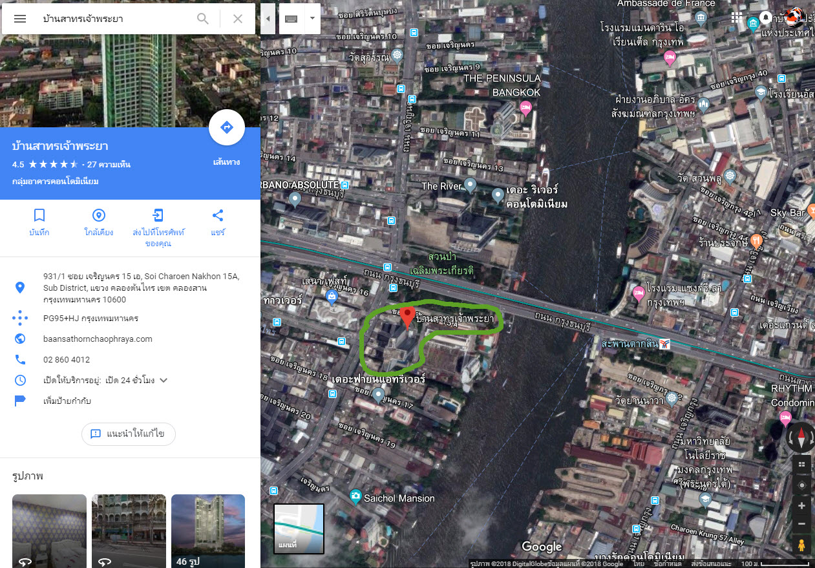The image size is (815, 568).
Task: Click the วัดสุวรรณ temple marker
Action: [397, 54]
